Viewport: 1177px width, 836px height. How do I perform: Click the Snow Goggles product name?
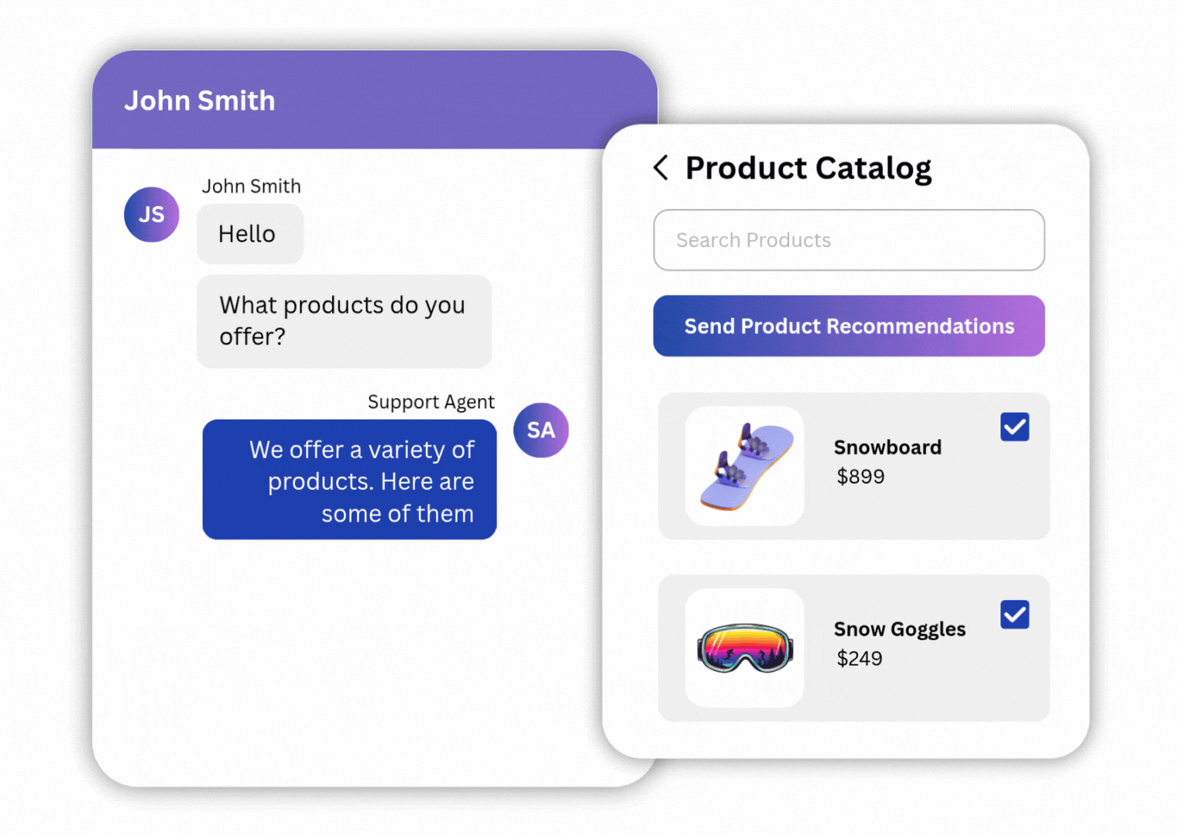(x=899, y=629)
